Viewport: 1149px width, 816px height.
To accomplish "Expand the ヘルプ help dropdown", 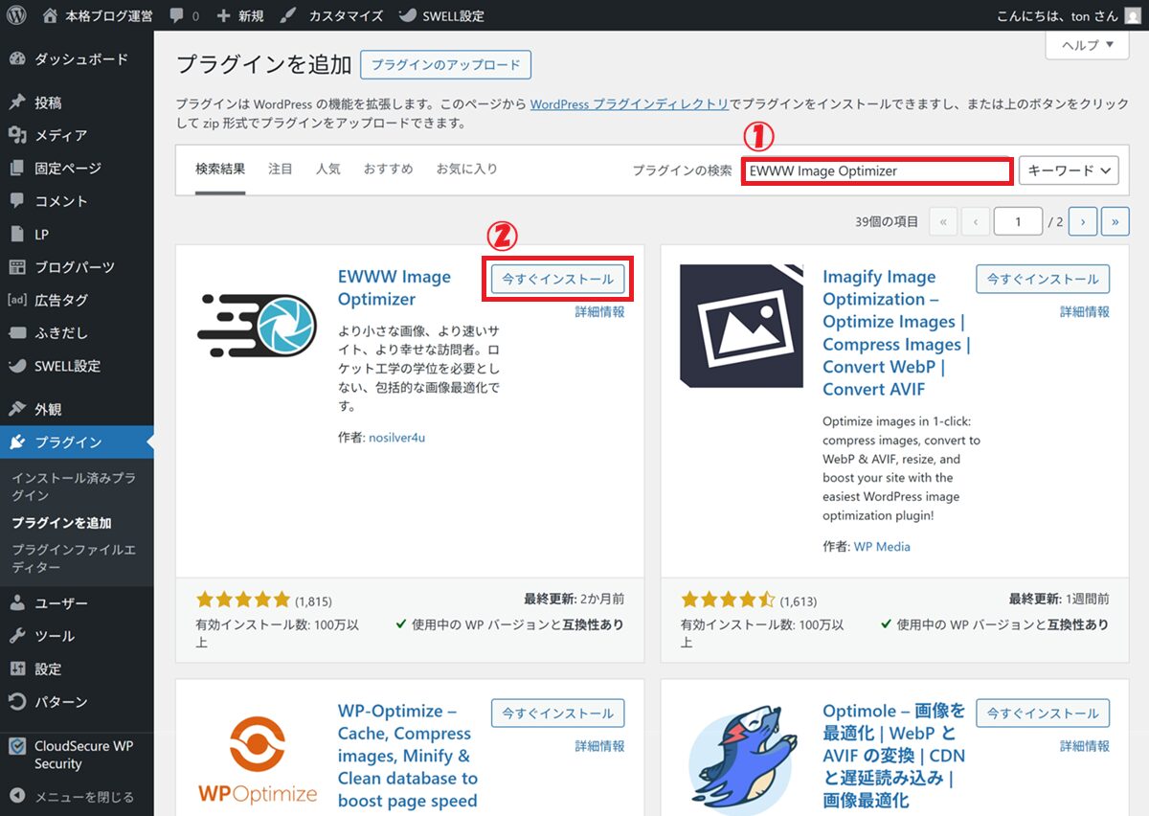I will coord(1087,45).
